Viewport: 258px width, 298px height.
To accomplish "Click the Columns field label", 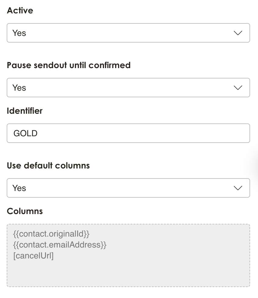I will point(25,211).
